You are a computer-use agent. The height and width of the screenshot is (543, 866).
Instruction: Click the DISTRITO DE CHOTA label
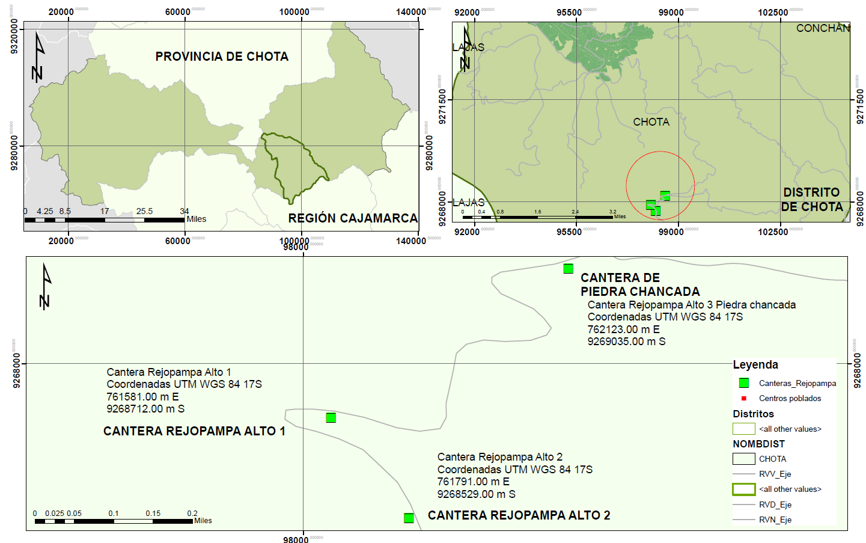click(812, 200)
